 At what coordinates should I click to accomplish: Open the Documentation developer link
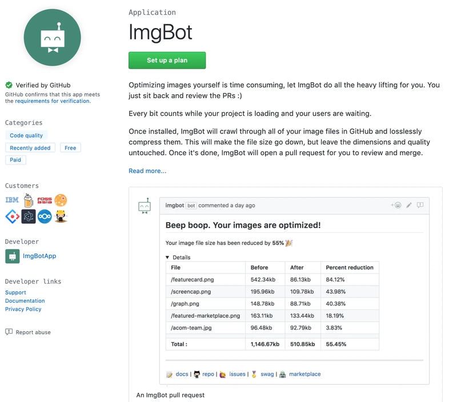tap(25, 300)
